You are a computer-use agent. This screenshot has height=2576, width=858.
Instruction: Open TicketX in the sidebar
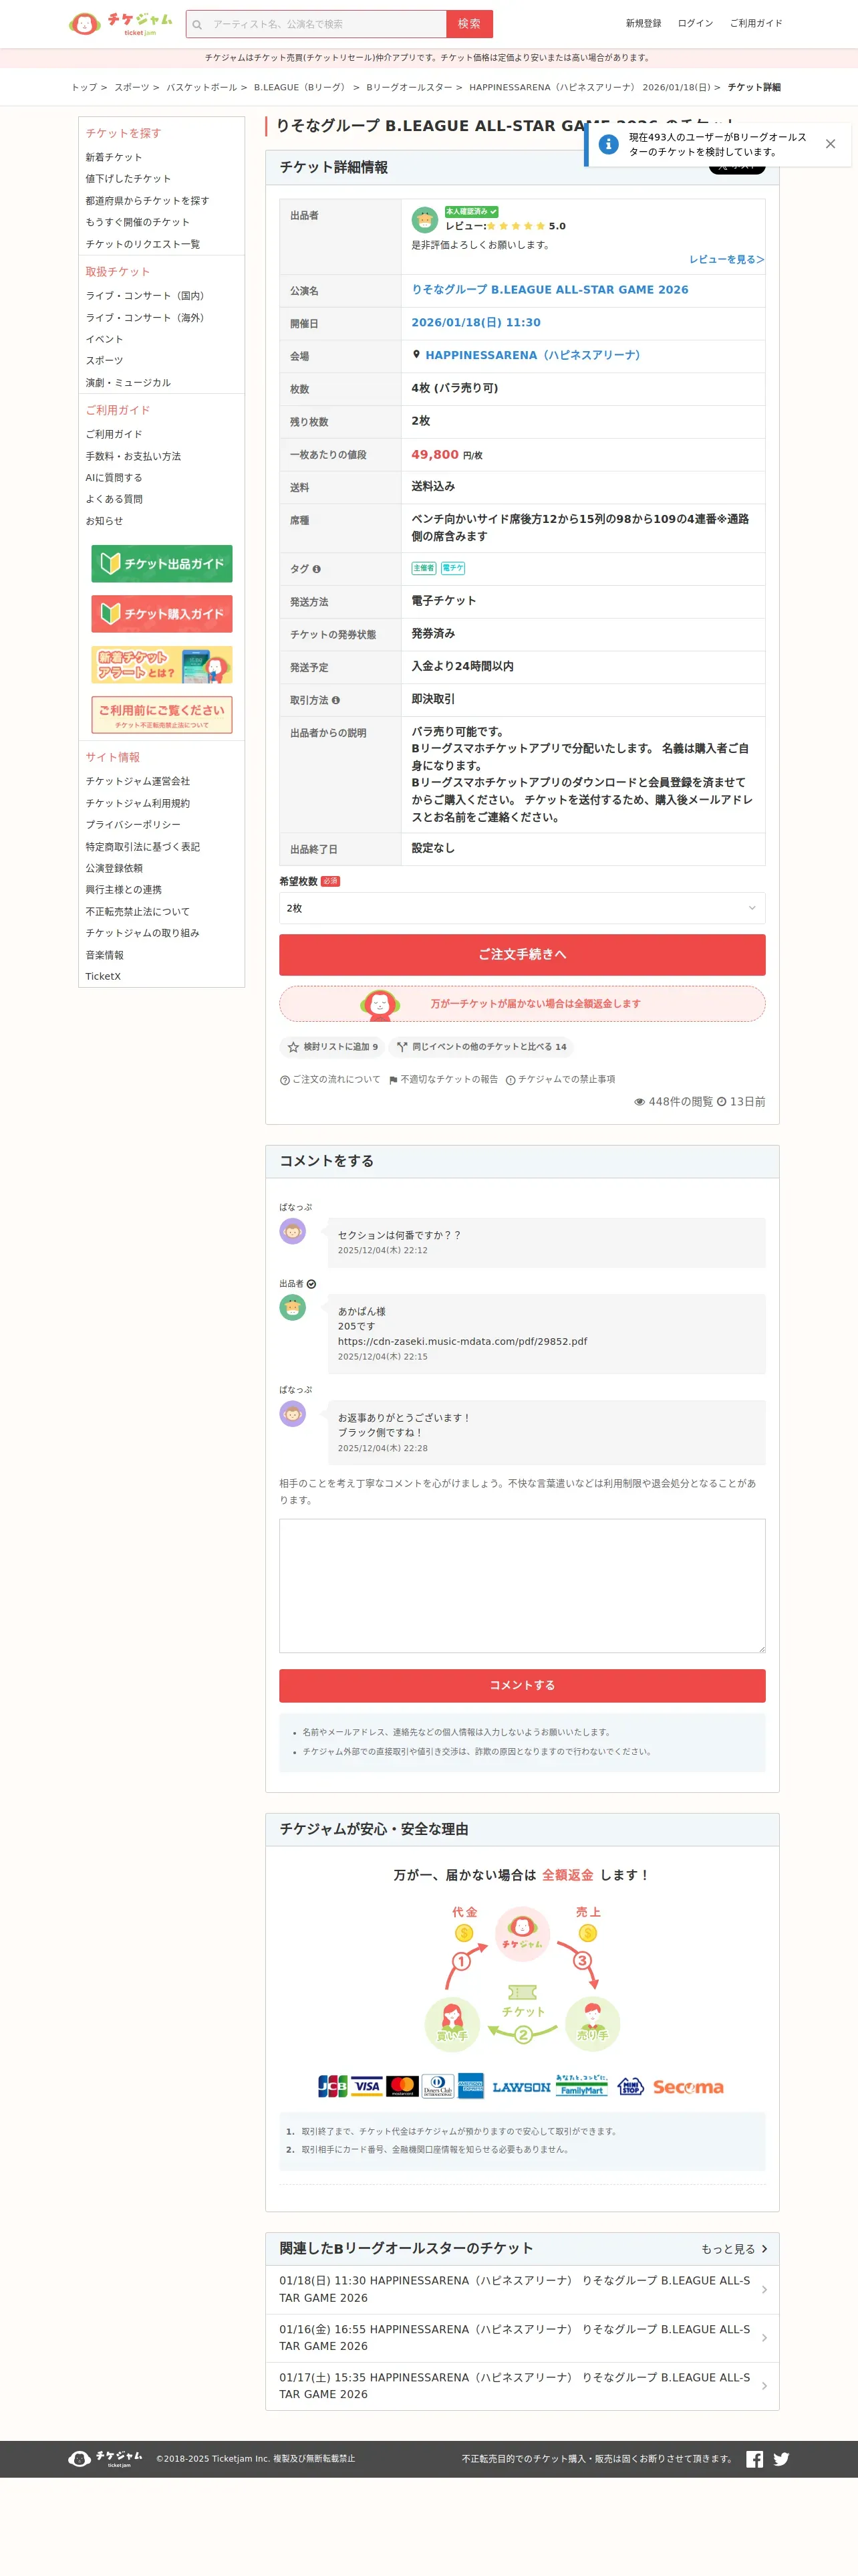tap(103, 976)
